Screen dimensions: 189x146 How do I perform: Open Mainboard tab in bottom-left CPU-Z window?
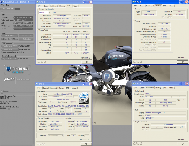[53, 88]
